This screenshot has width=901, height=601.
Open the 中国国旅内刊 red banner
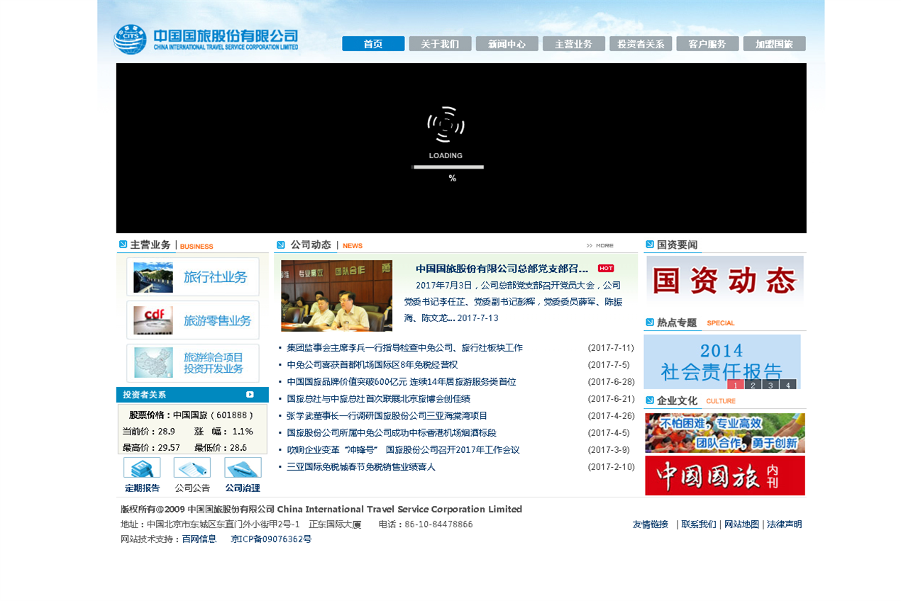tap(725, 476)
